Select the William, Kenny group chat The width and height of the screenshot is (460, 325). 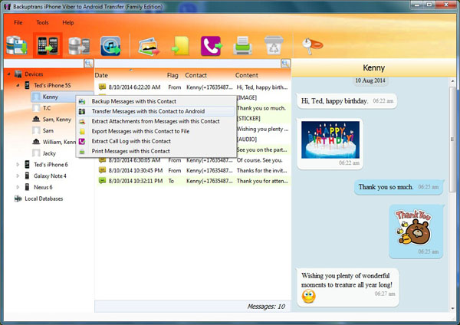(59, 142)
